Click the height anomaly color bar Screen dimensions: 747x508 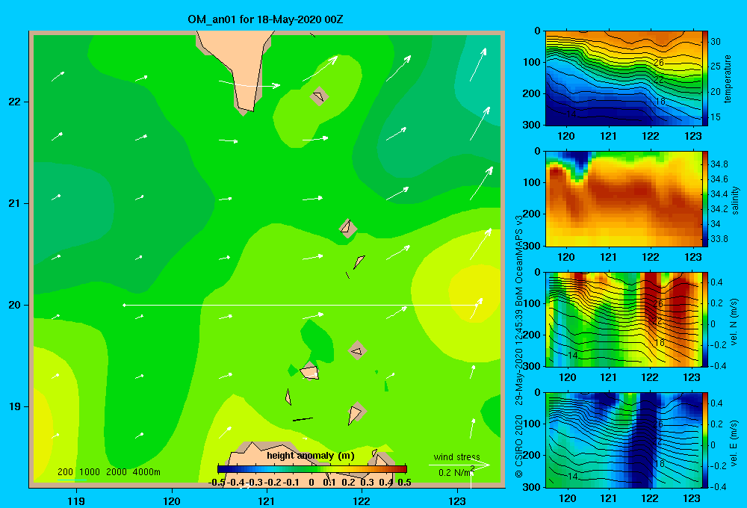312,469
